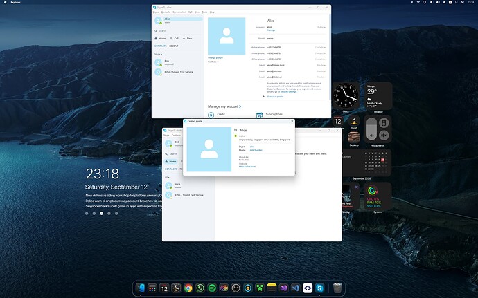The image size is (478, 298).
Task: Open visibility dropdown for Home phone row
Action: pos(320,53)
